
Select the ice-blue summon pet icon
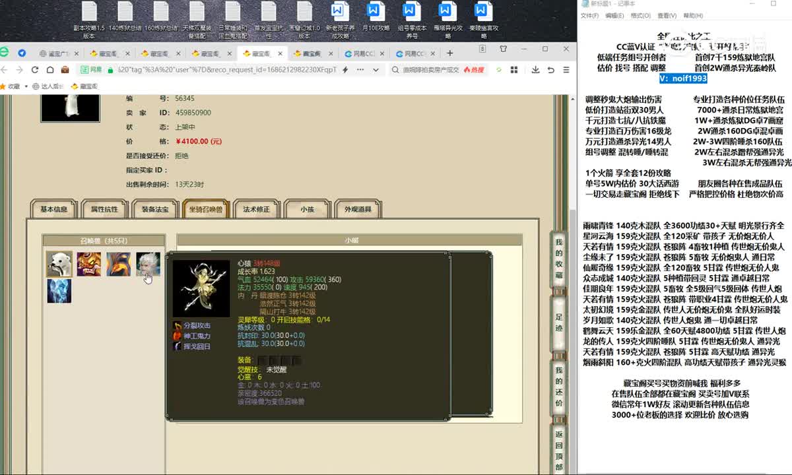59,291
